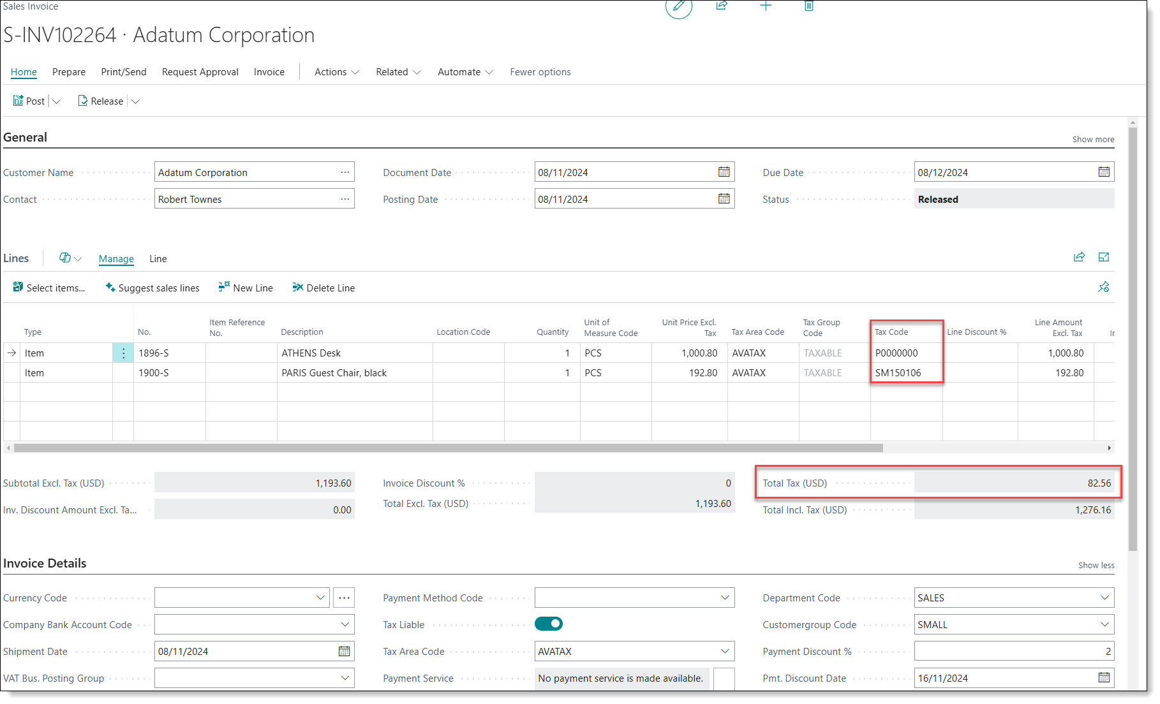Open the Department Code dropdown
The image size is (1160, 704).
1104,598
